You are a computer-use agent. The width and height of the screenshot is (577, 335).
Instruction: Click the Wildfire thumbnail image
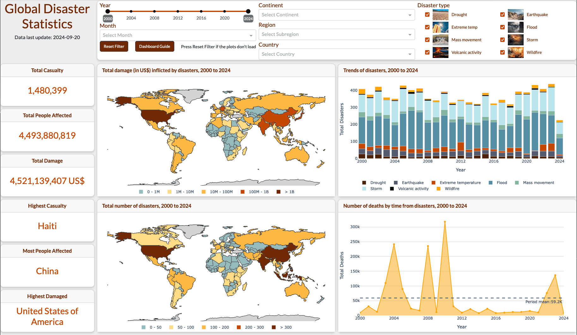(x=515, y=52)
